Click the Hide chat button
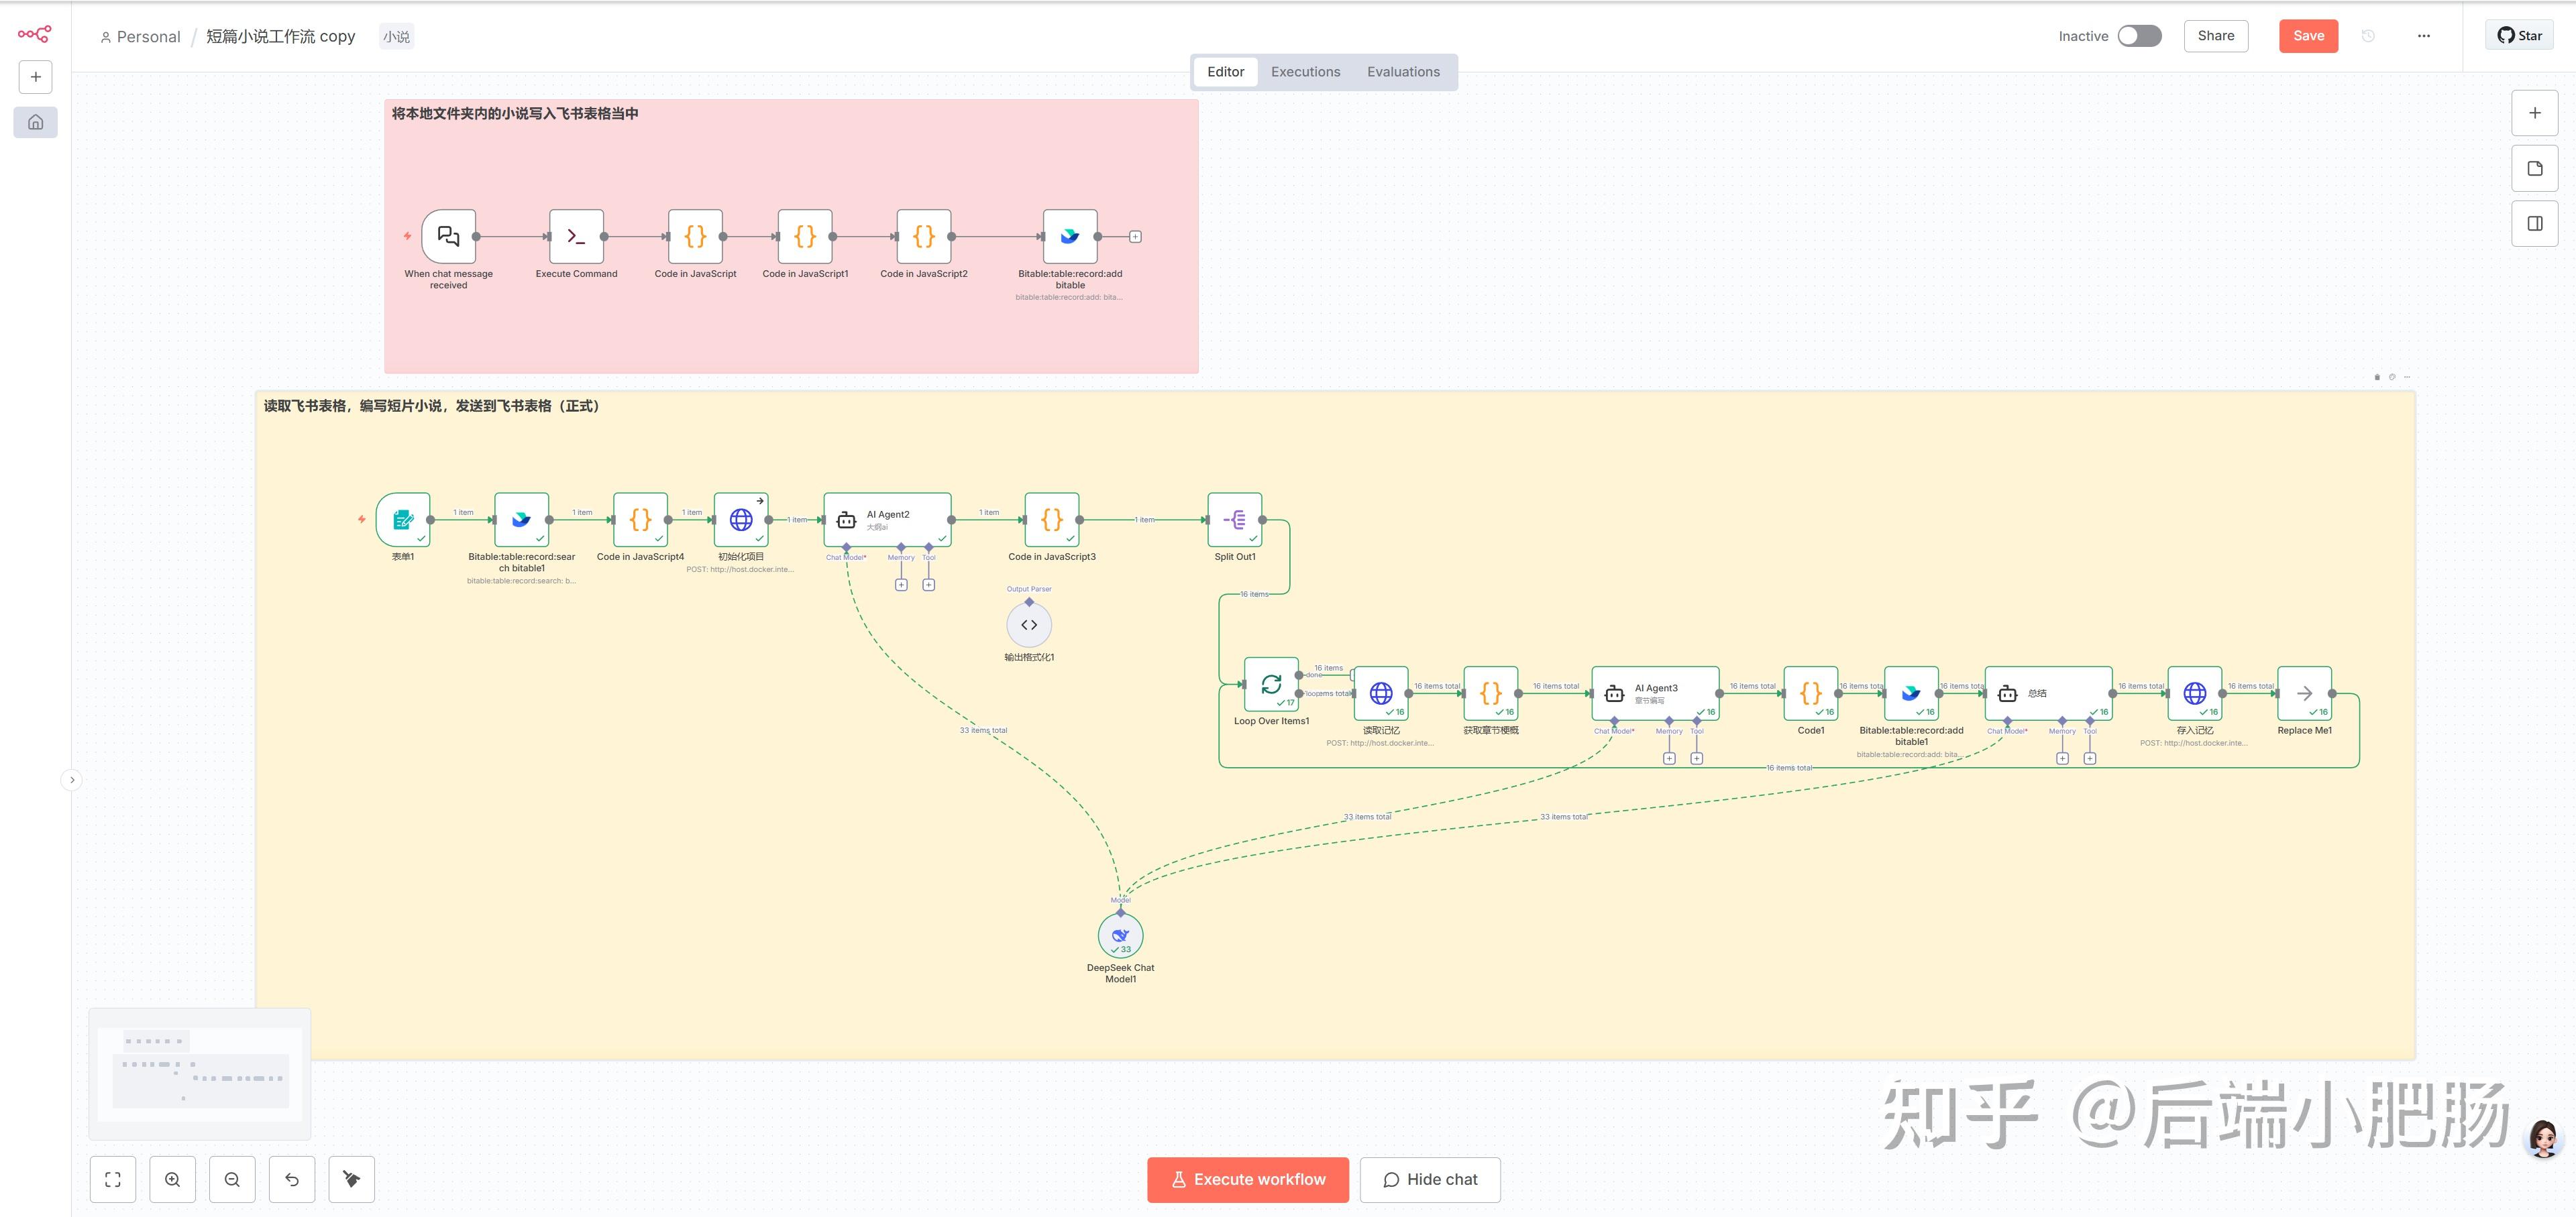This screenshot has width=2576, height=1217. pos(1429,1179)
